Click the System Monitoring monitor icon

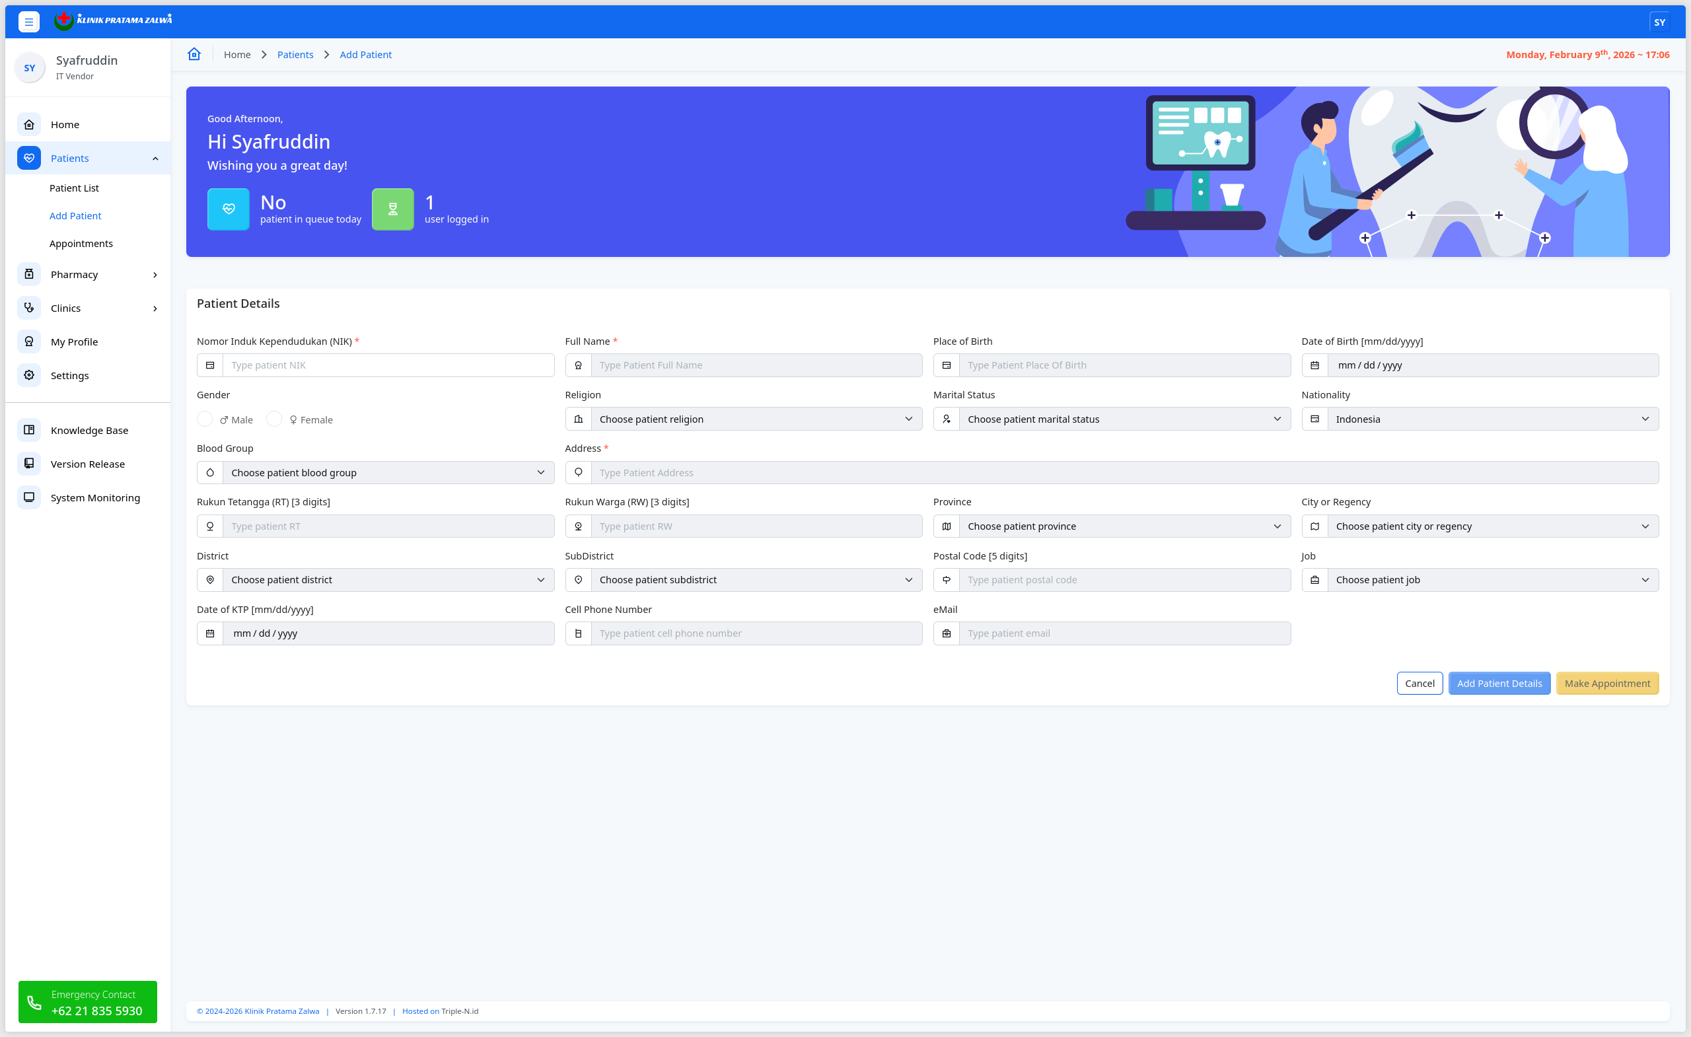tap(29, 497)
